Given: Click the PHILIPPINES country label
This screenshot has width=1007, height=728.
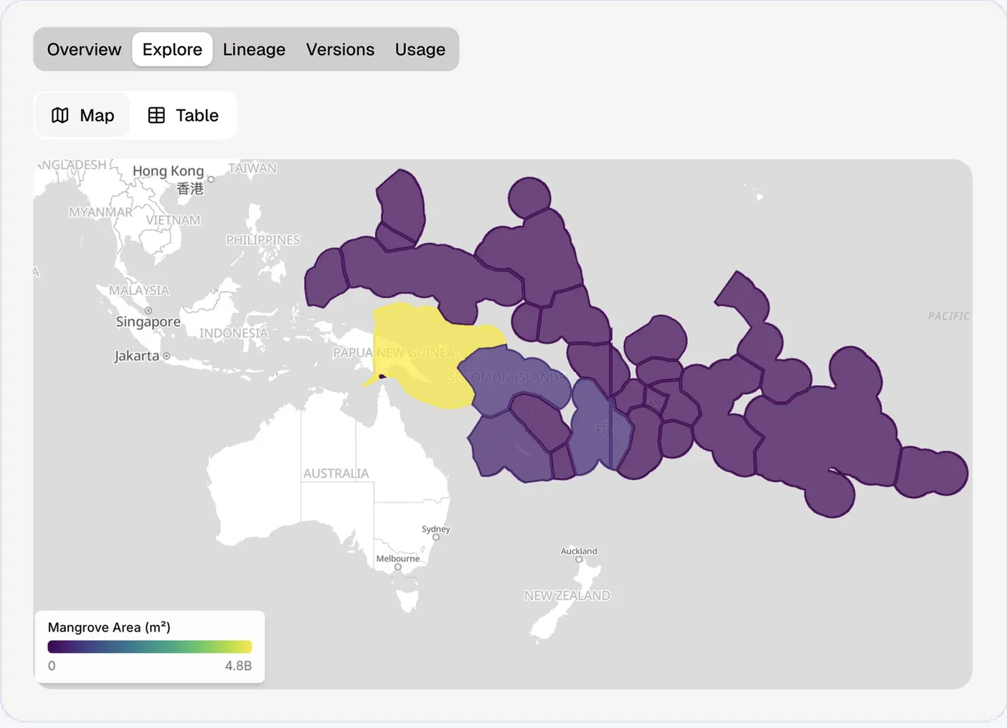Looking at the screenshot, I should pos(263,240).
